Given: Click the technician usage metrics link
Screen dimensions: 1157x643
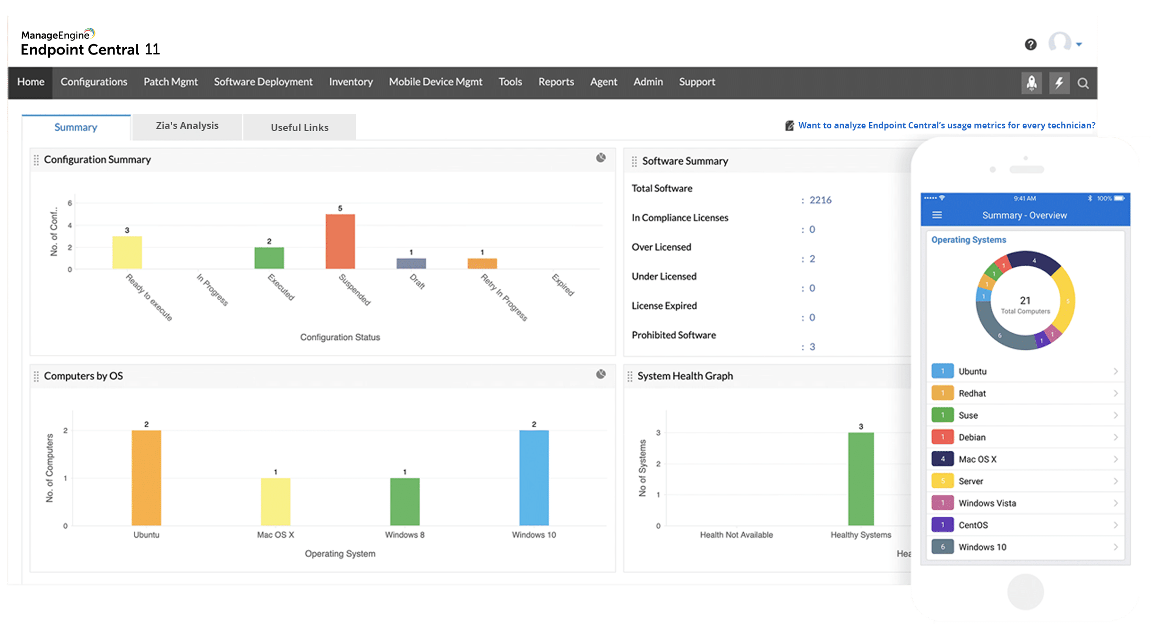Looking at the screenshot, I should point(946,125).
